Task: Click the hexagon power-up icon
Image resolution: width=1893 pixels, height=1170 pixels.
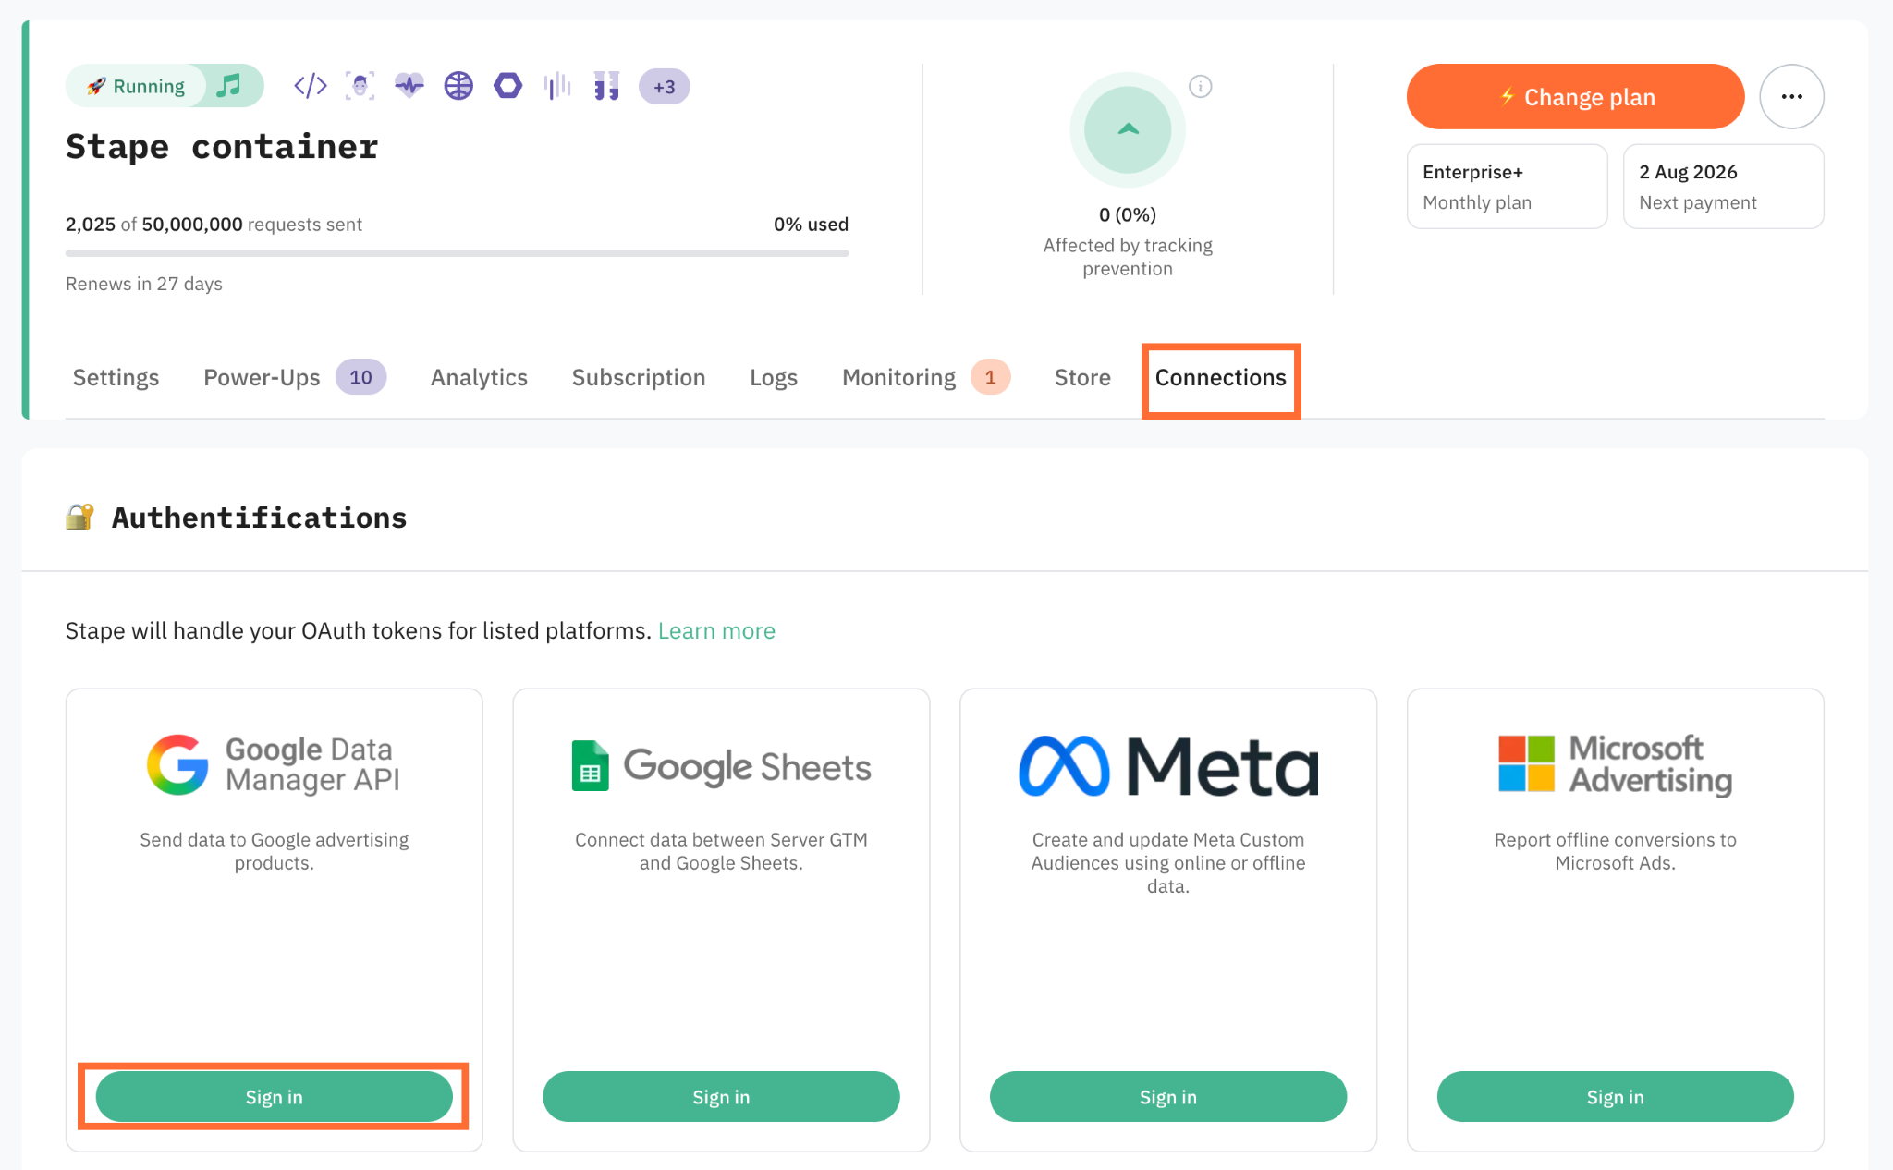Action: [x=507, y=86]
